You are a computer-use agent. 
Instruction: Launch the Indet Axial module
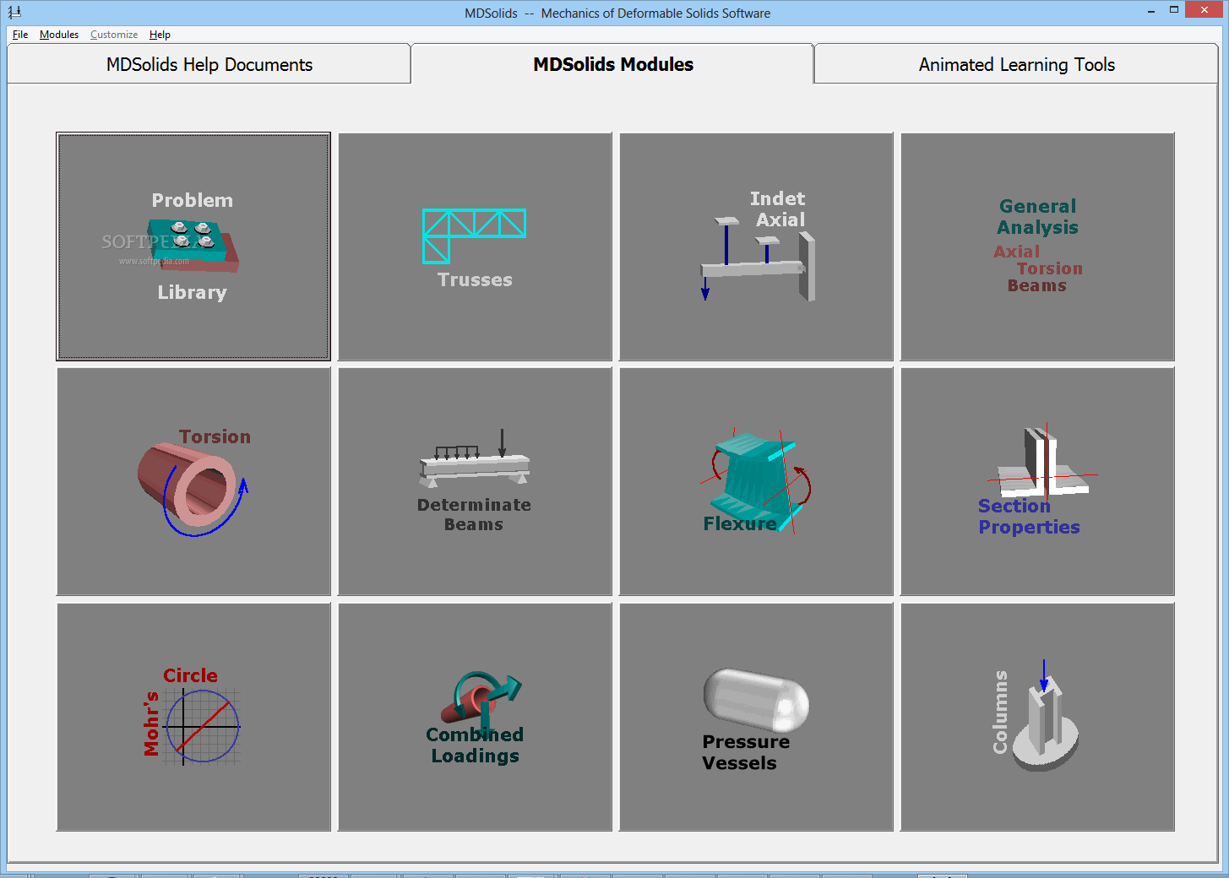(756, 247)
